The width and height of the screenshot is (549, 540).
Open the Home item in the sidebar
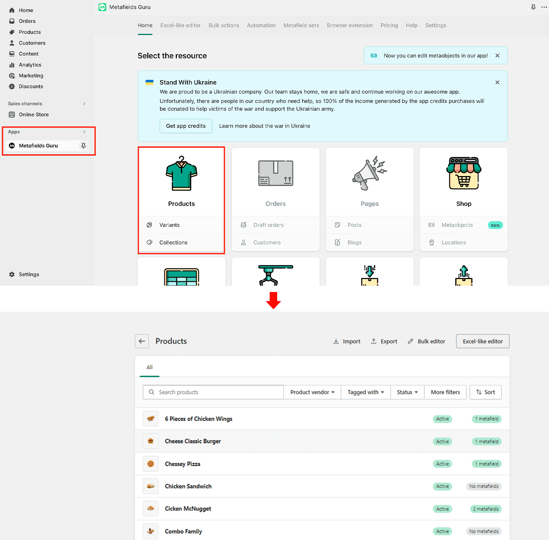click(26, 10)
